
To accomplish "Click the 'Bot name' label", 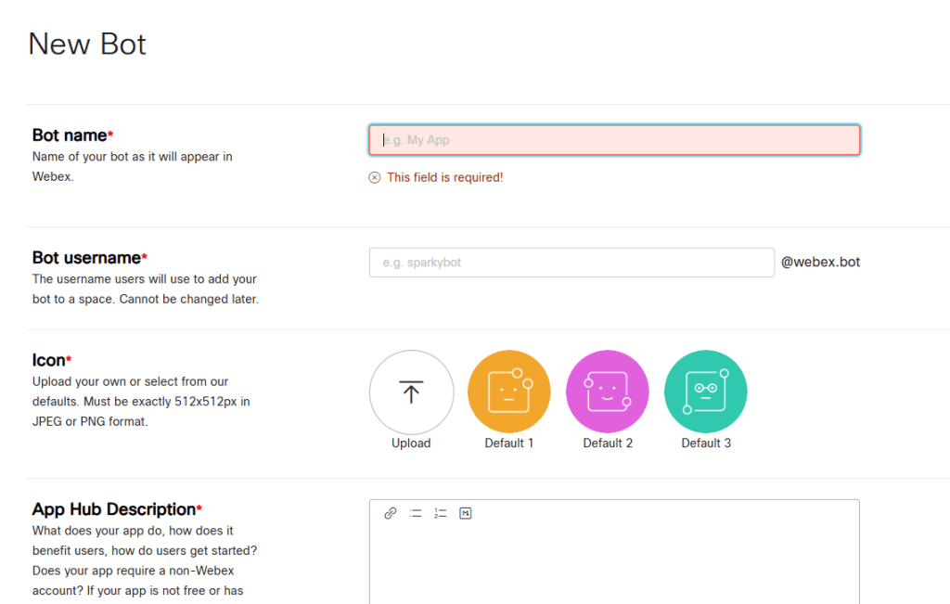I will pos(70,135).
